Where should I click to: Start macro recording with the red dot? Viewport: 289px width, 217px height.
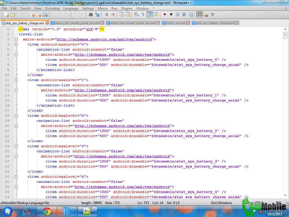tap(165, 14)
